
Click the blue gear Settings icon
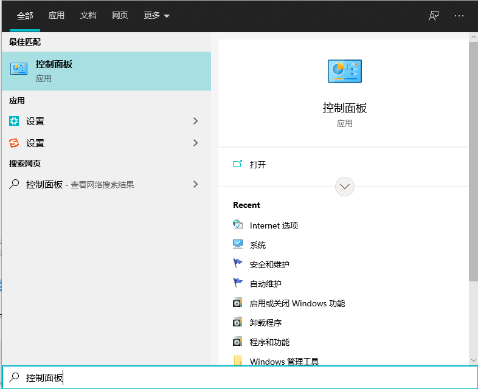pyautogui.click(x=15, y=121)
